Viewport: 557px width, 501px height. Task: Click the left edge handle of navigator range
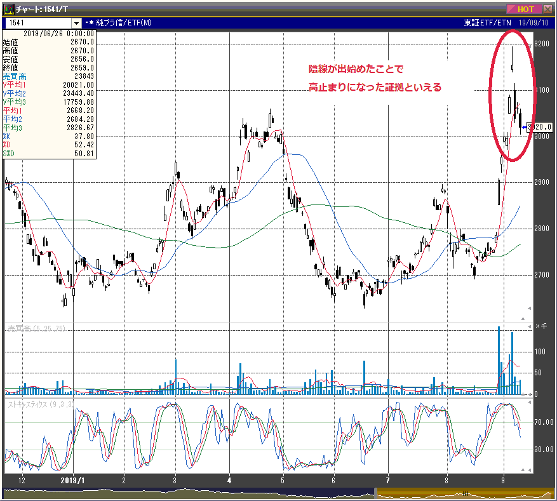pyautogui.click(x=375, y=493)
